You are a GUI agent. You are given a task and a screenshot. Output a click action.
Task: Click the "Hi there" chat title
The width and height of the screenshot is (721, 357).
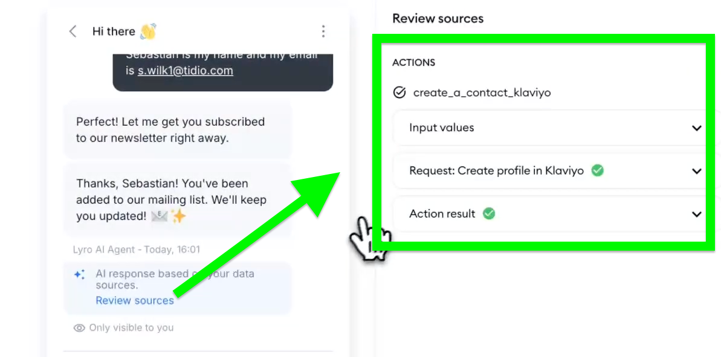(114, 31)
